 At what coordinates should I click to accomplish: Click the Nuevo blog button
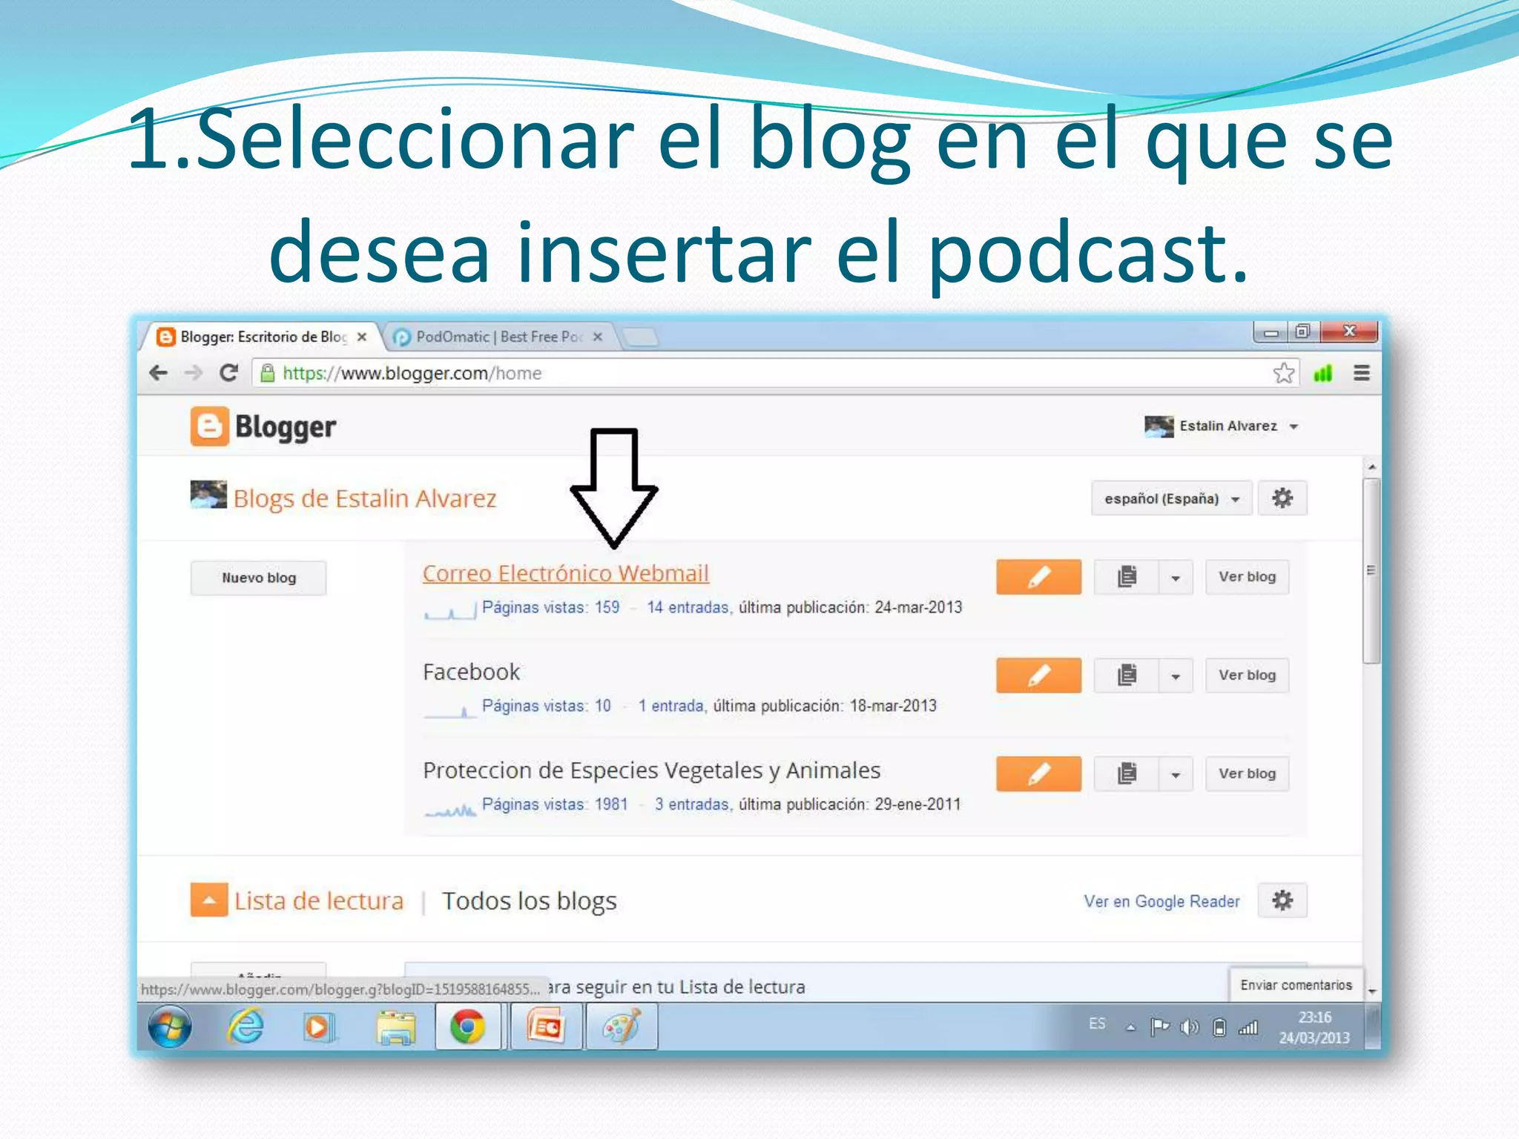click(258, 578)
